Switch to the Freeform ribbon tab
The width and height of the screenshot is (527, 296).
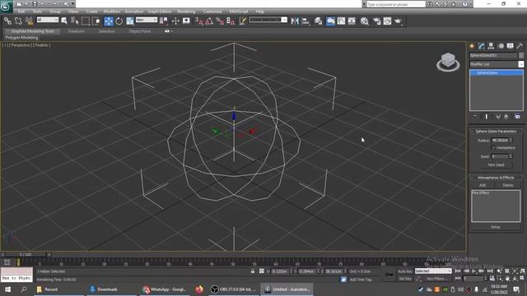coord(77,31)
